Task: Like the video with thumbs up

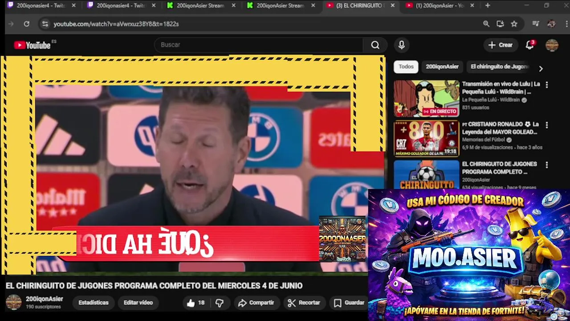Action: pos(195,303)
